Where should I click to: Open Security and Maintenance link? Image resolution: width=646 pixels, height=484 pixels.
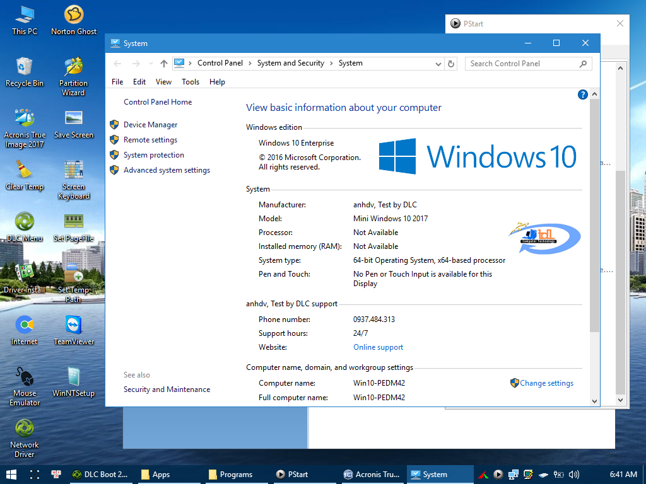click(x=167, y=389)
